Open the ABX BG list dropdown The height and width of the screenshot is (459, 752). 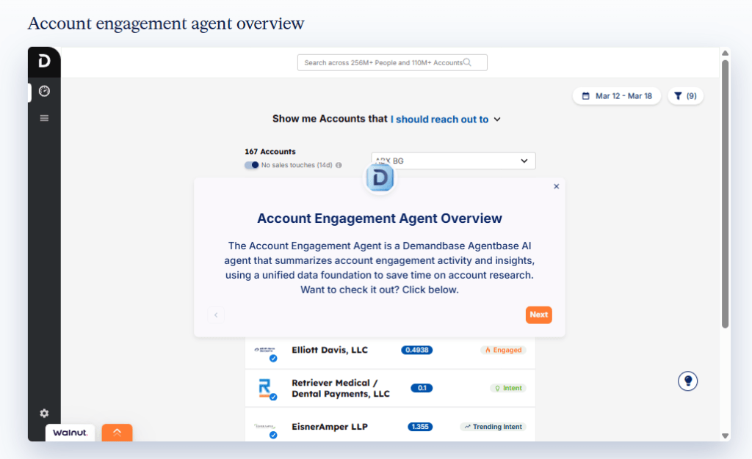point(453,161)
